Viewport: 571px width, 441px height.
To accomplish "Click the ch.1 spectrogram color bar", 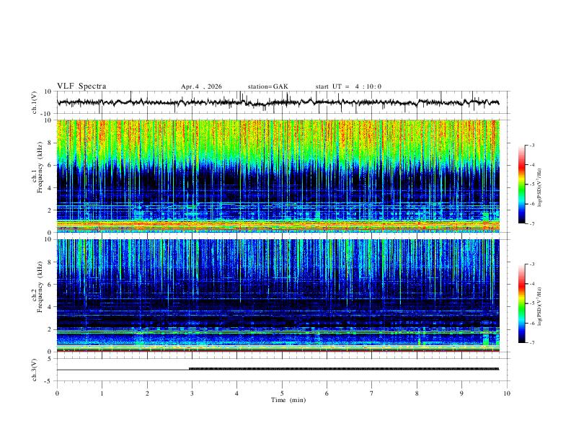I will coord(521,184).
